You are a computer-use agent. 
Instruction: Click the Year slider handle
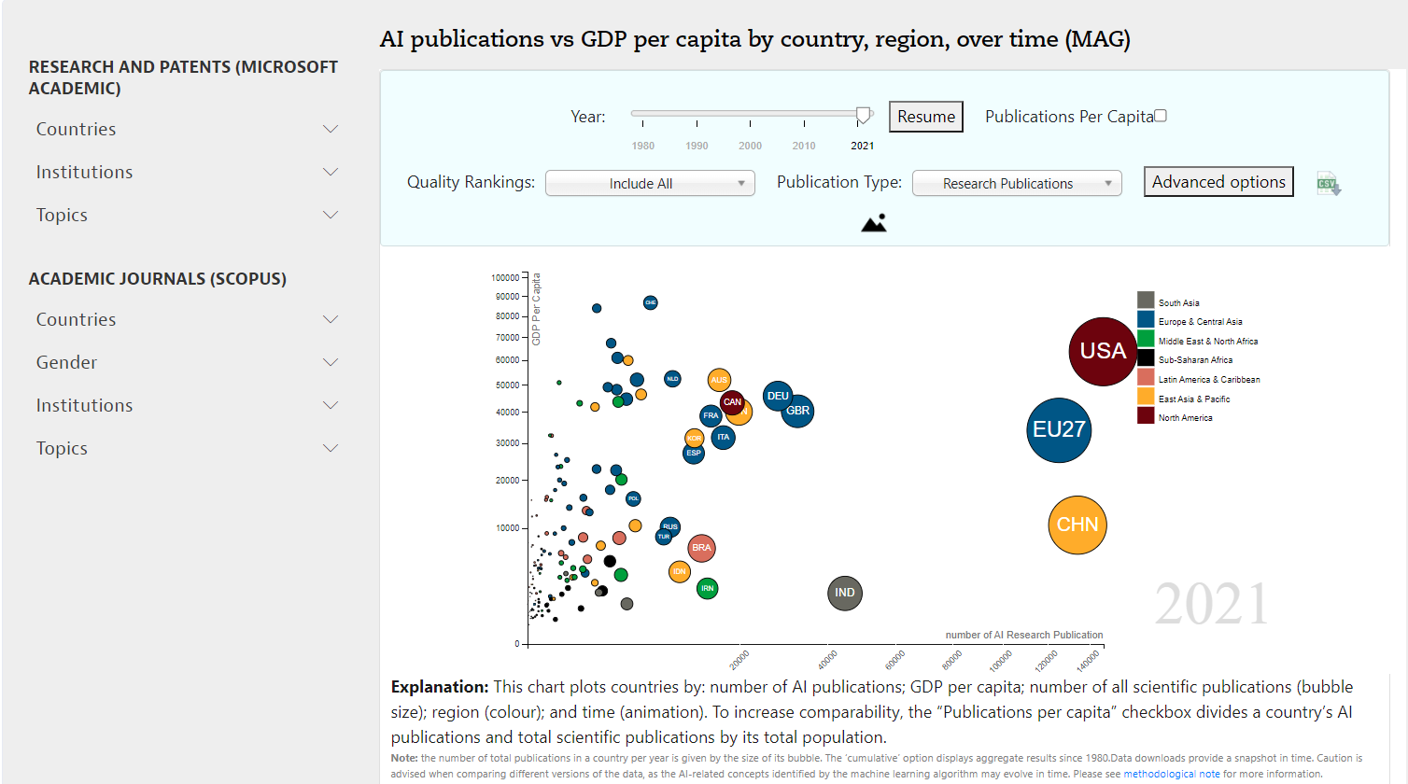pos(864,115)
